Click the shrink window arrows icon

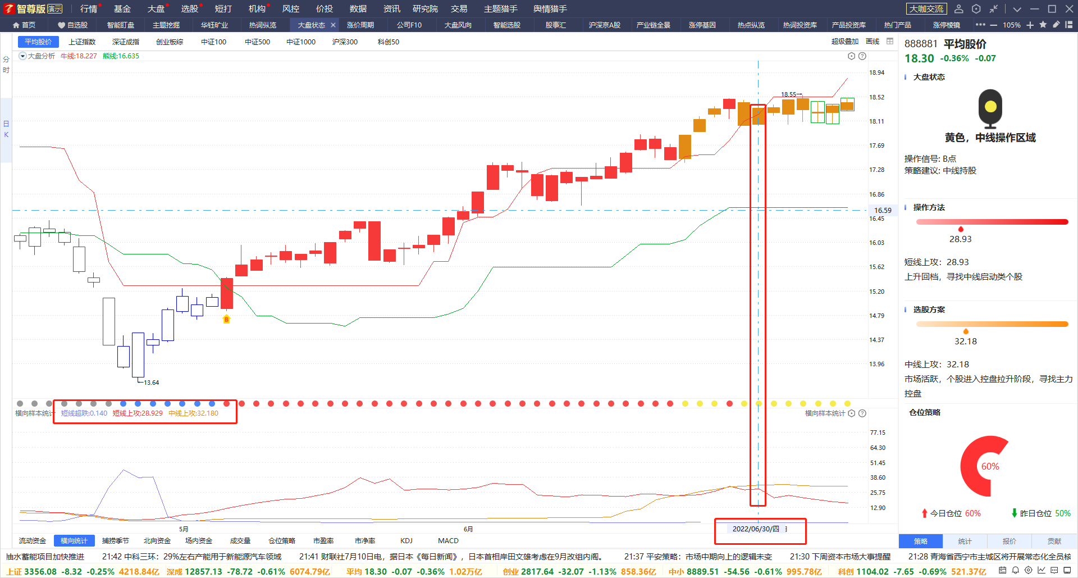coord(994,9)
